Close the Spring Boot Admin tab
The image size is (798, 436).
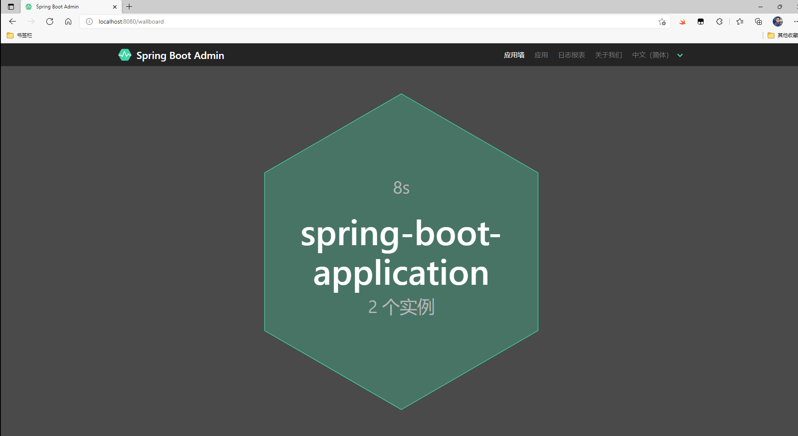[x=115, y=7]
